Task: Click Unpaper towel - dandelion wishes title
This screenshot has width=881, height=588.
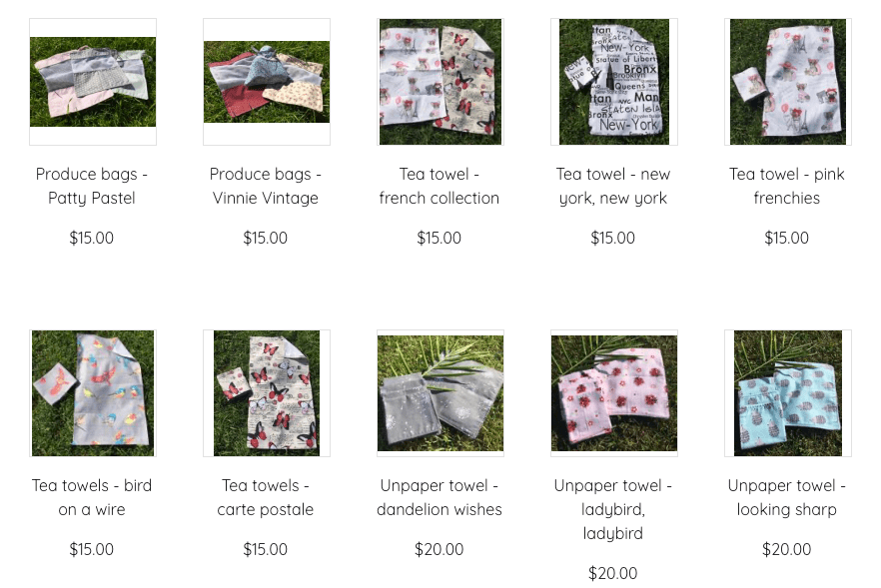Action: click(439, 497)
